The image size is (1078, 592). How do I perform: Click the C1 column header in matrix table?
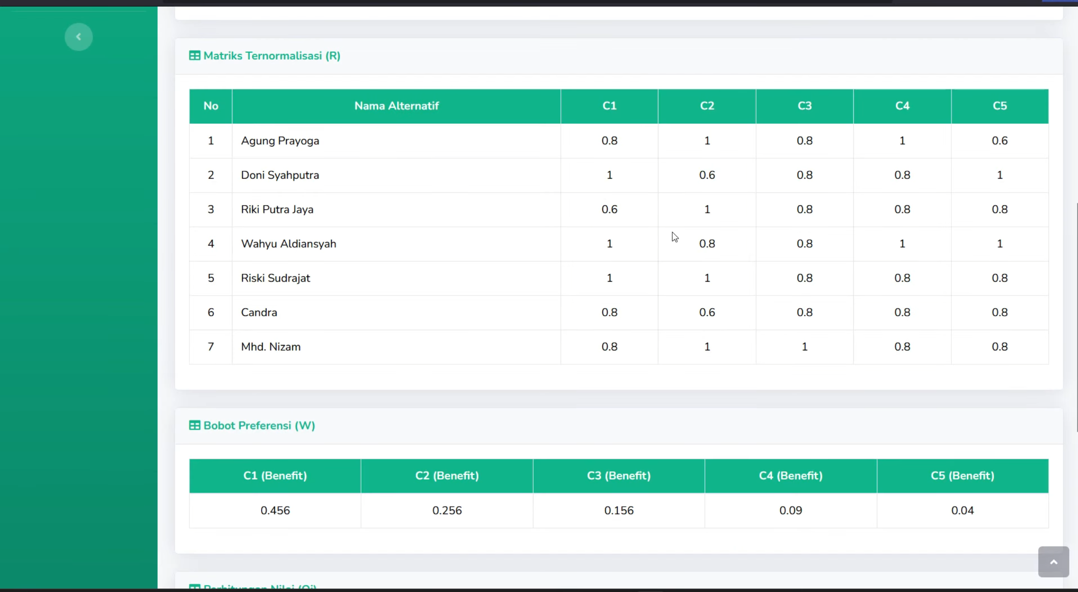click(609, 106)
